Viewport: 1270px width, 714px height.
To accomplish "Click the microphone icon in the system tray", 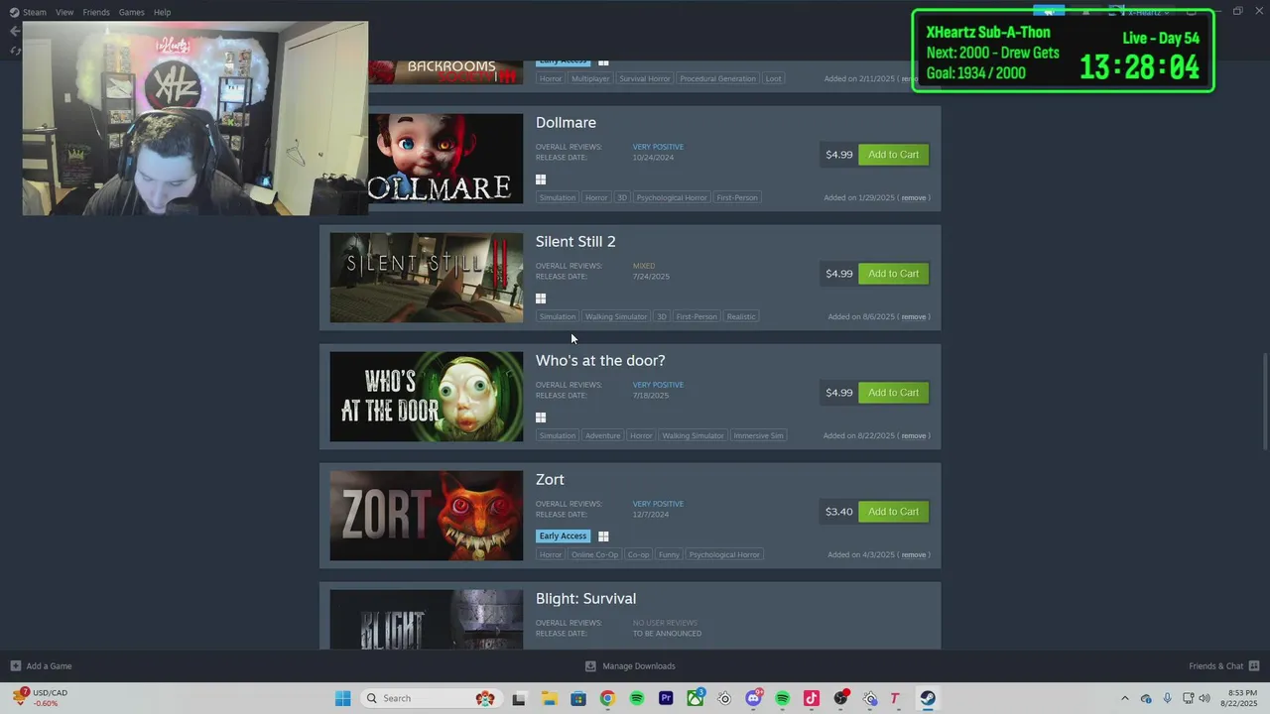I will (x=1167, y=698).
